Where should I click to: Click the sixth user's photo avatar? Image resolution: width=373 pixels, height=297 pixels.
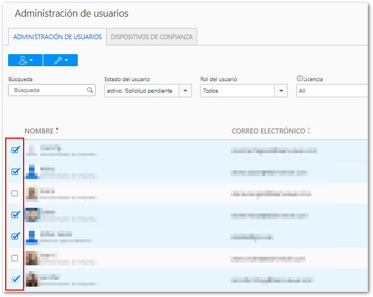[32, 258]
